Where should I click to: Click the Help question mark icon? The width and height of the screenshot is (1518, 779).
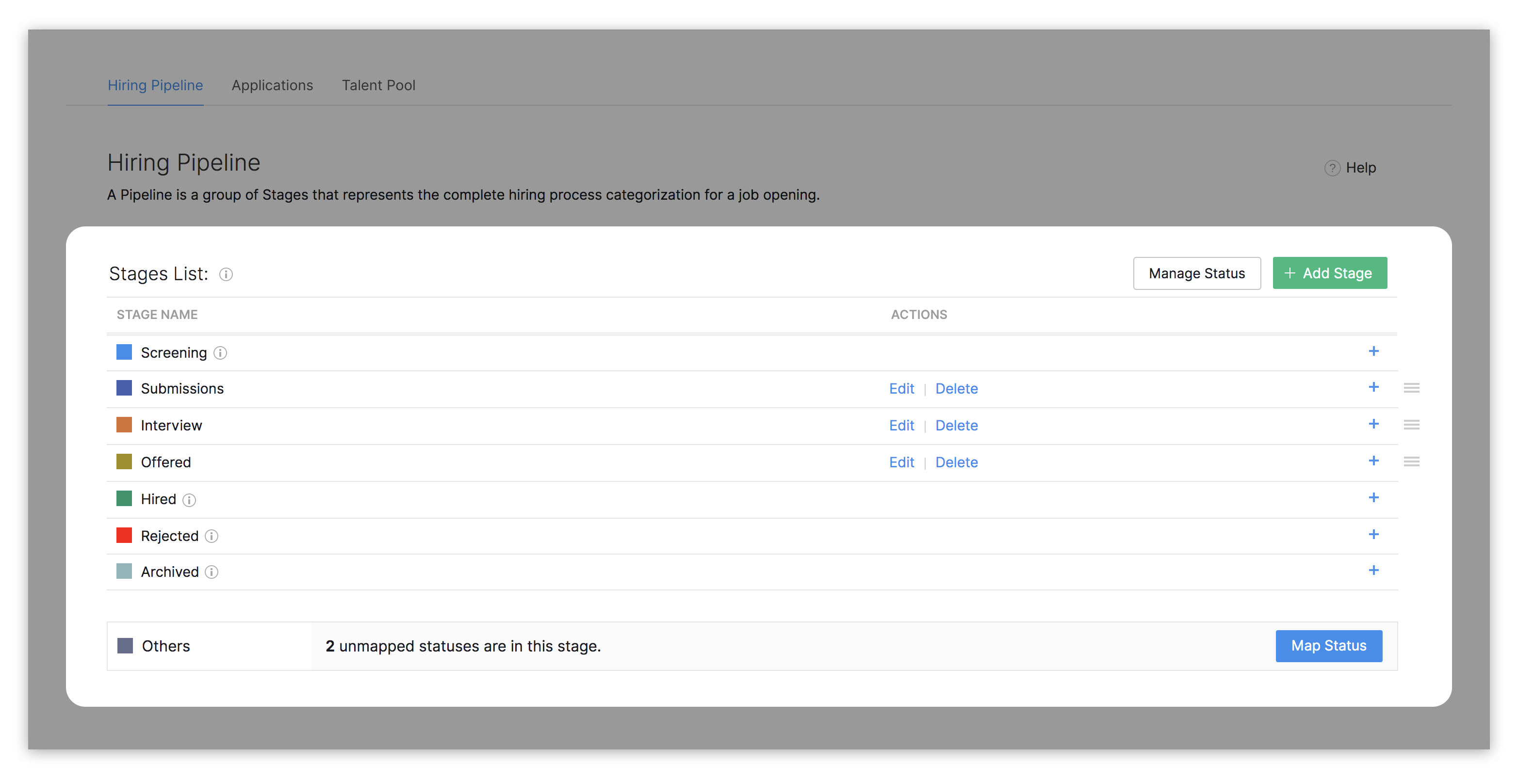[x=1332, y=168]
